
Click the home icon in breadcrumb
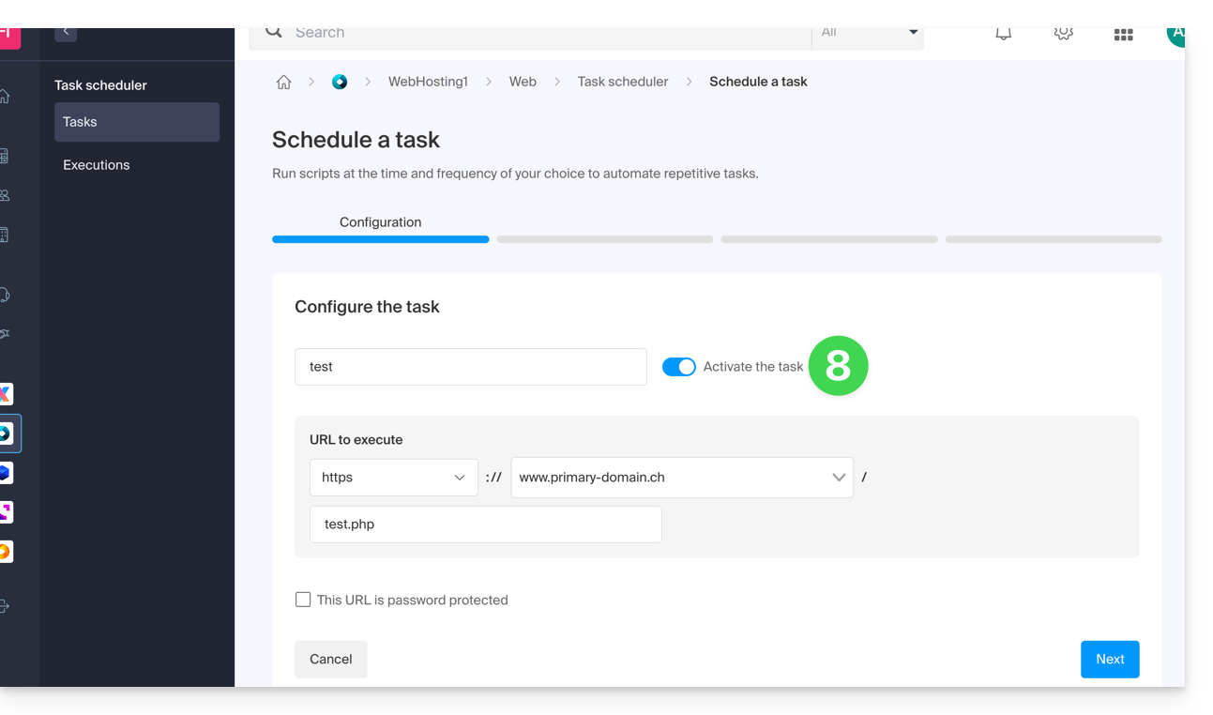[283, 82]
